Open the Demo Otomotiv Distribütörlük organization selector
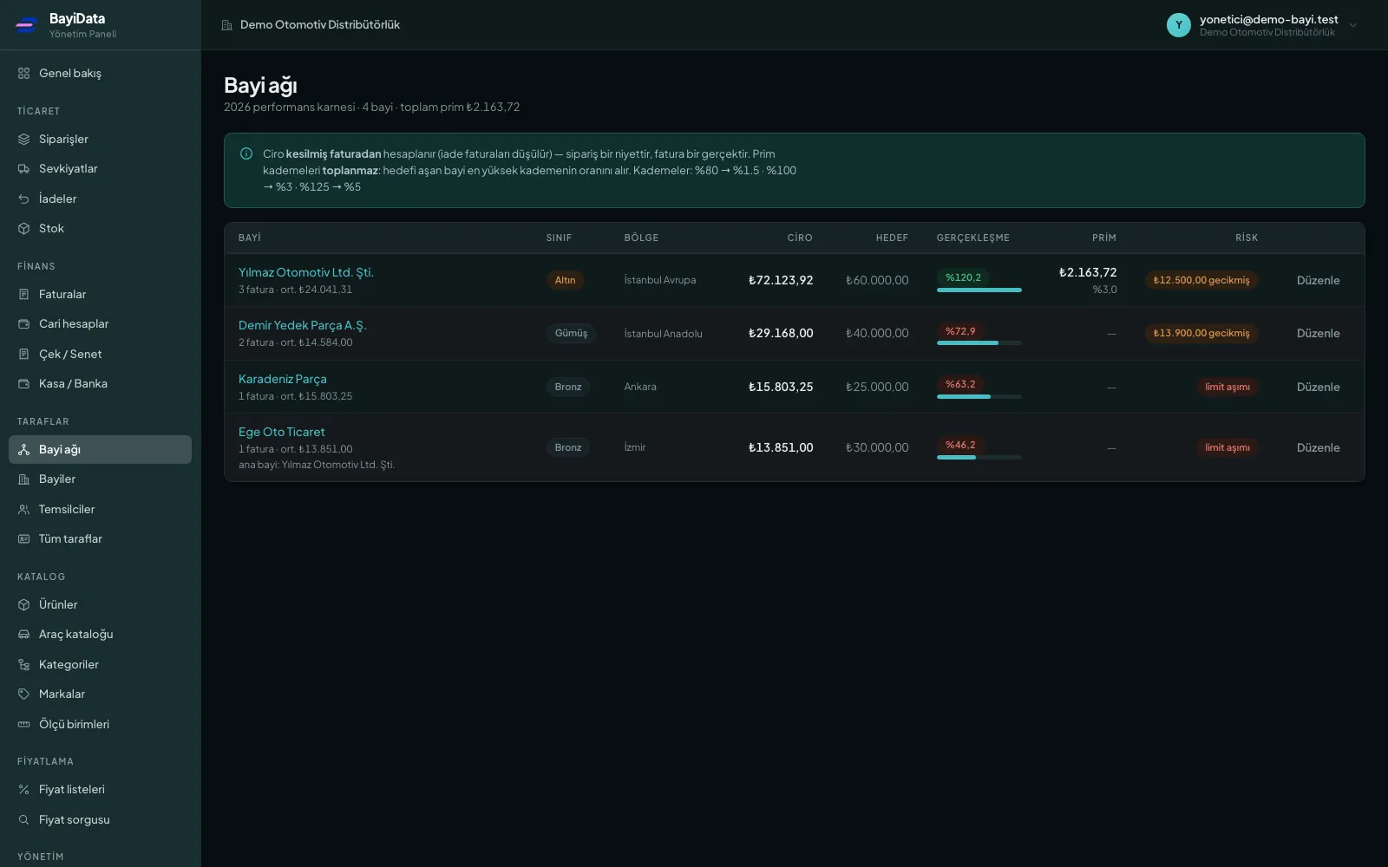1388x867 pixels. (x=311, y=25)
